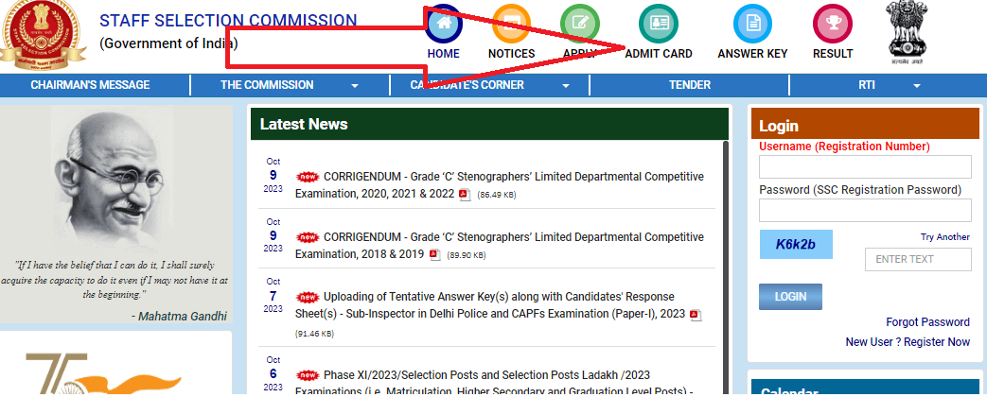
Task: Open PDF icon for 2018 & 2019 corrigendum
Action: [434, 254]
